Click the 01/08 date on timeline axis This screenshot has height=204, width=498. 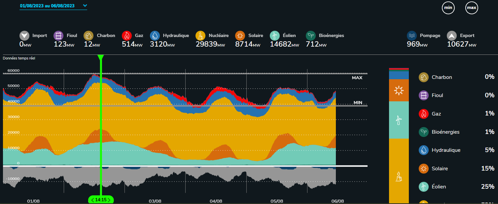(33, 201)
